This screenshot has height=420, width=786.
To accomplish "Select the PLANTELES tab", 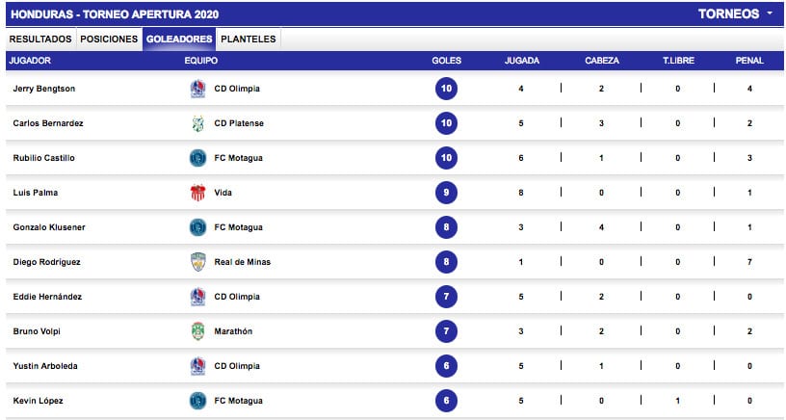I will (x=249, y=39).
